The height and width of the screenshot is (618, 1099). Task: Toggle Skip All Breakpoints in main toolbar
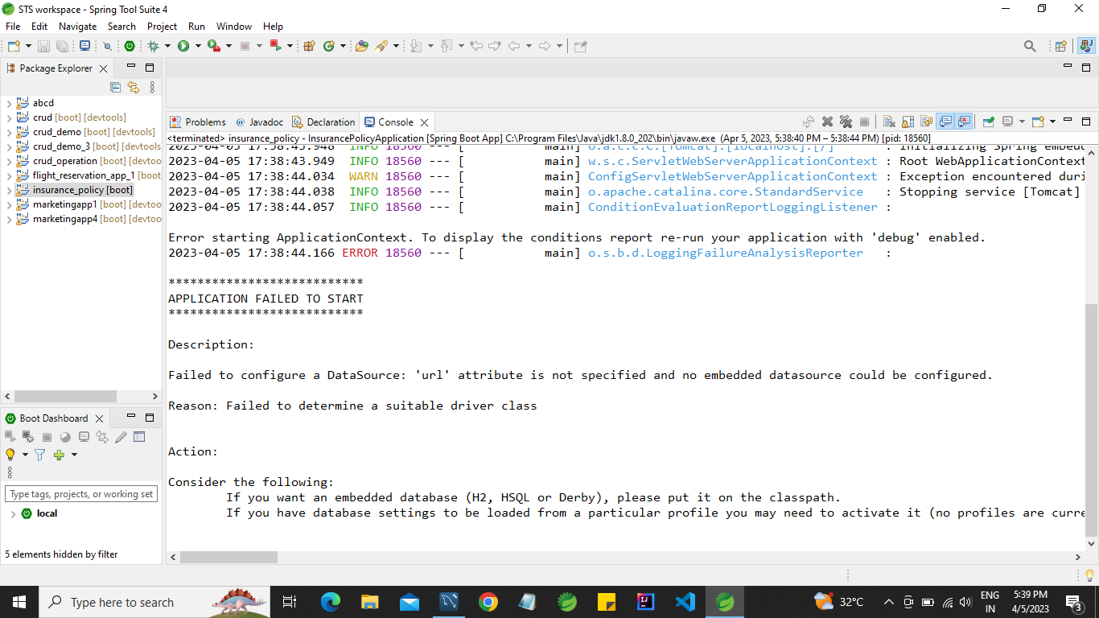(x=108, y=46)
